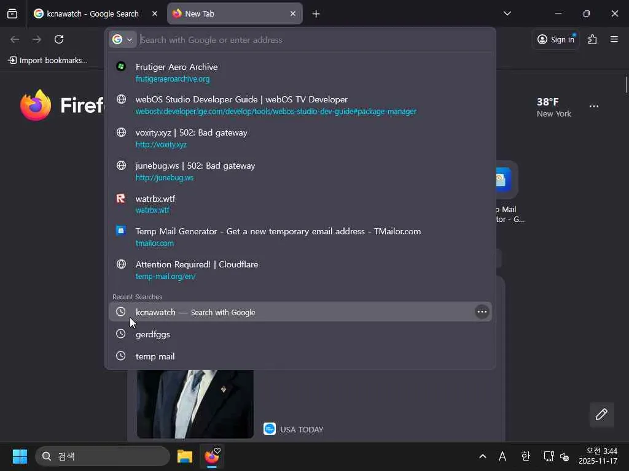
Task: Select the gerdfggs recent search
Action: (300, 334)
